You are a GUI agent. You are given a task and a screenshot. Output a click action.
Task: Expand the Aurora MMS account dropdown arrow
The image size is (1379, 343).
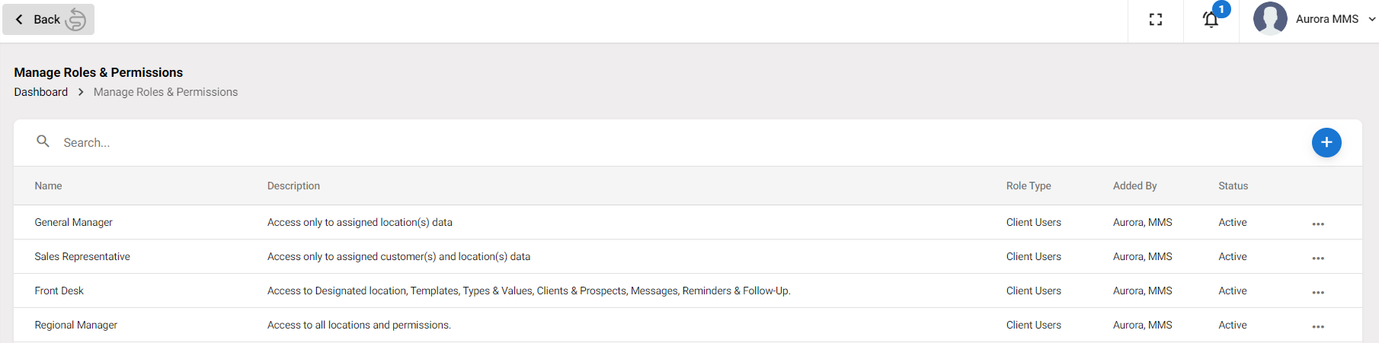pyautogui.click(x=1371, y=19)
